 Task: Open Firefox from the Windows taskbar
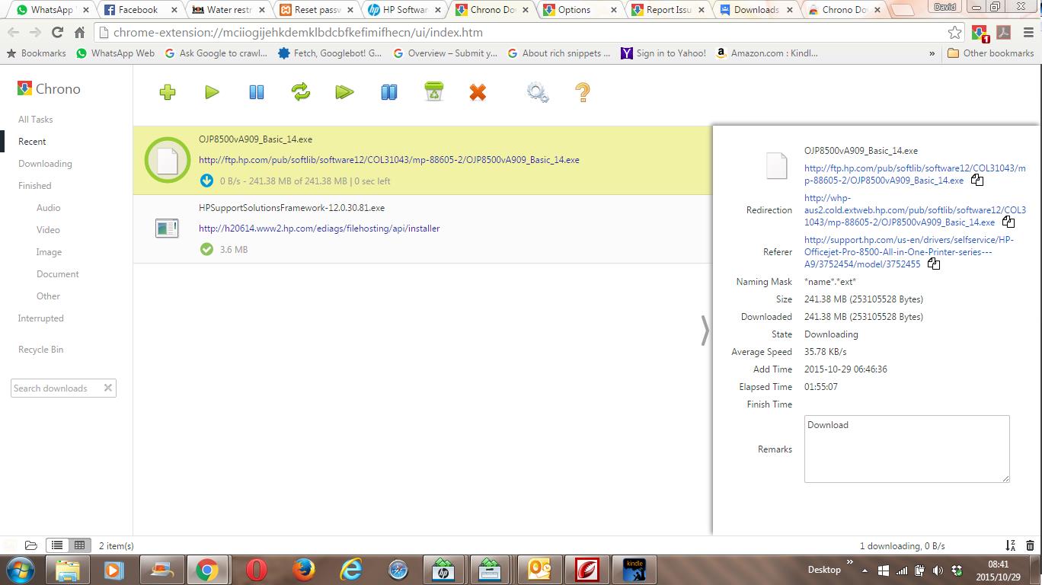tap(304, 569)
